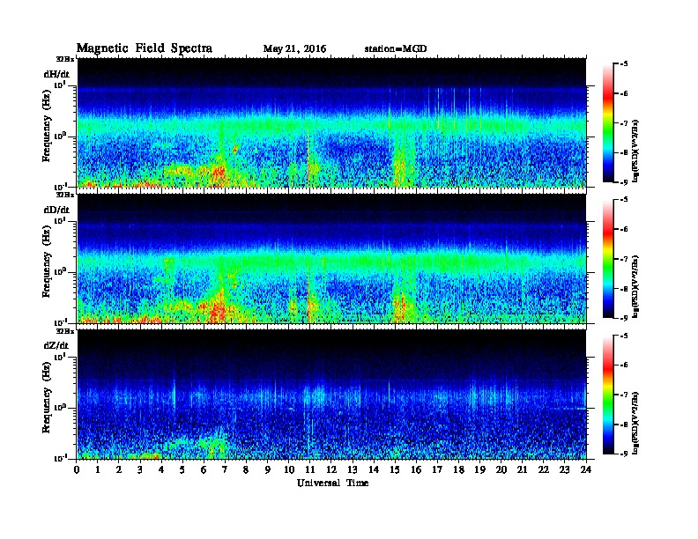Click hour '5' on the Universal Time axis

pos(182,469)
